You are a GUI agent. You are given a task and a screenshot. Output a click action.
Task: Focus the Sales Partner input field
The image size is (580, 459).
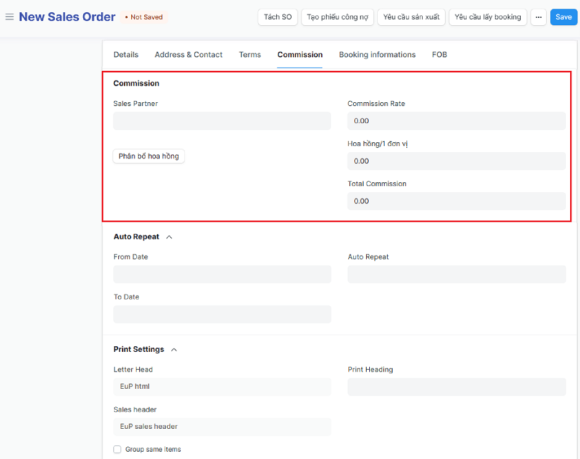pyautogui.click(x=222, y=121)
